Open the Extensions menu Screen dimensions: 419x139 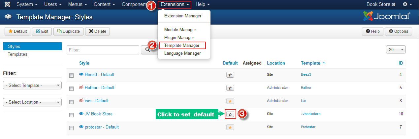coord(175,5)
